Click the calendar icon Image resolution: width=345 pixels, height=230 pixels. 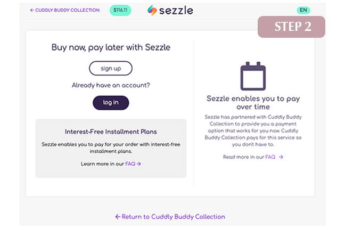point(253,76)
